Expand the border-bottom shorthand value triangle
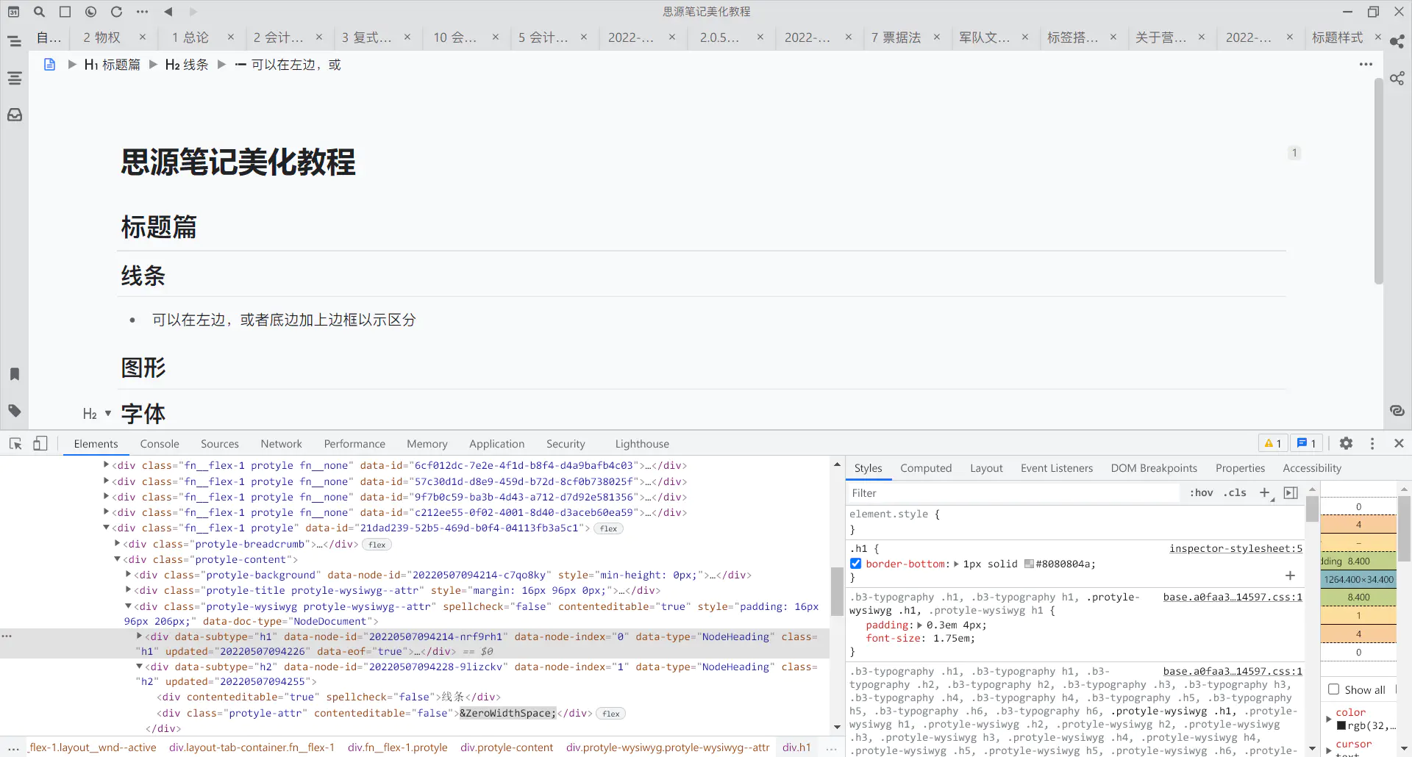Screen dimensions: 1412x757 coord(956,564)
